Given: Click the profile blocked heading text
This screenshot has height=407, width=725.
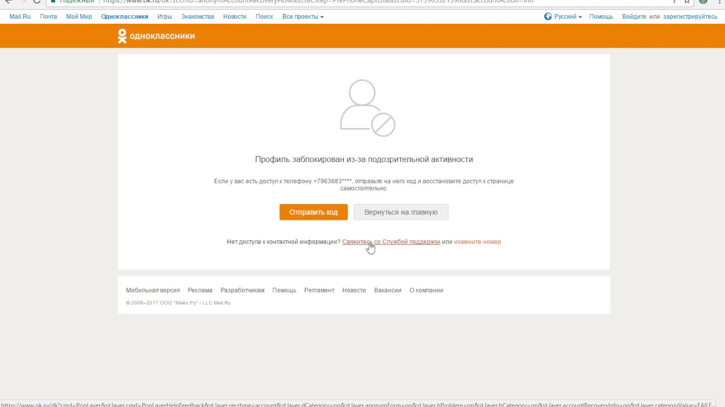Looking at the screenshot, I should [364, 159].
